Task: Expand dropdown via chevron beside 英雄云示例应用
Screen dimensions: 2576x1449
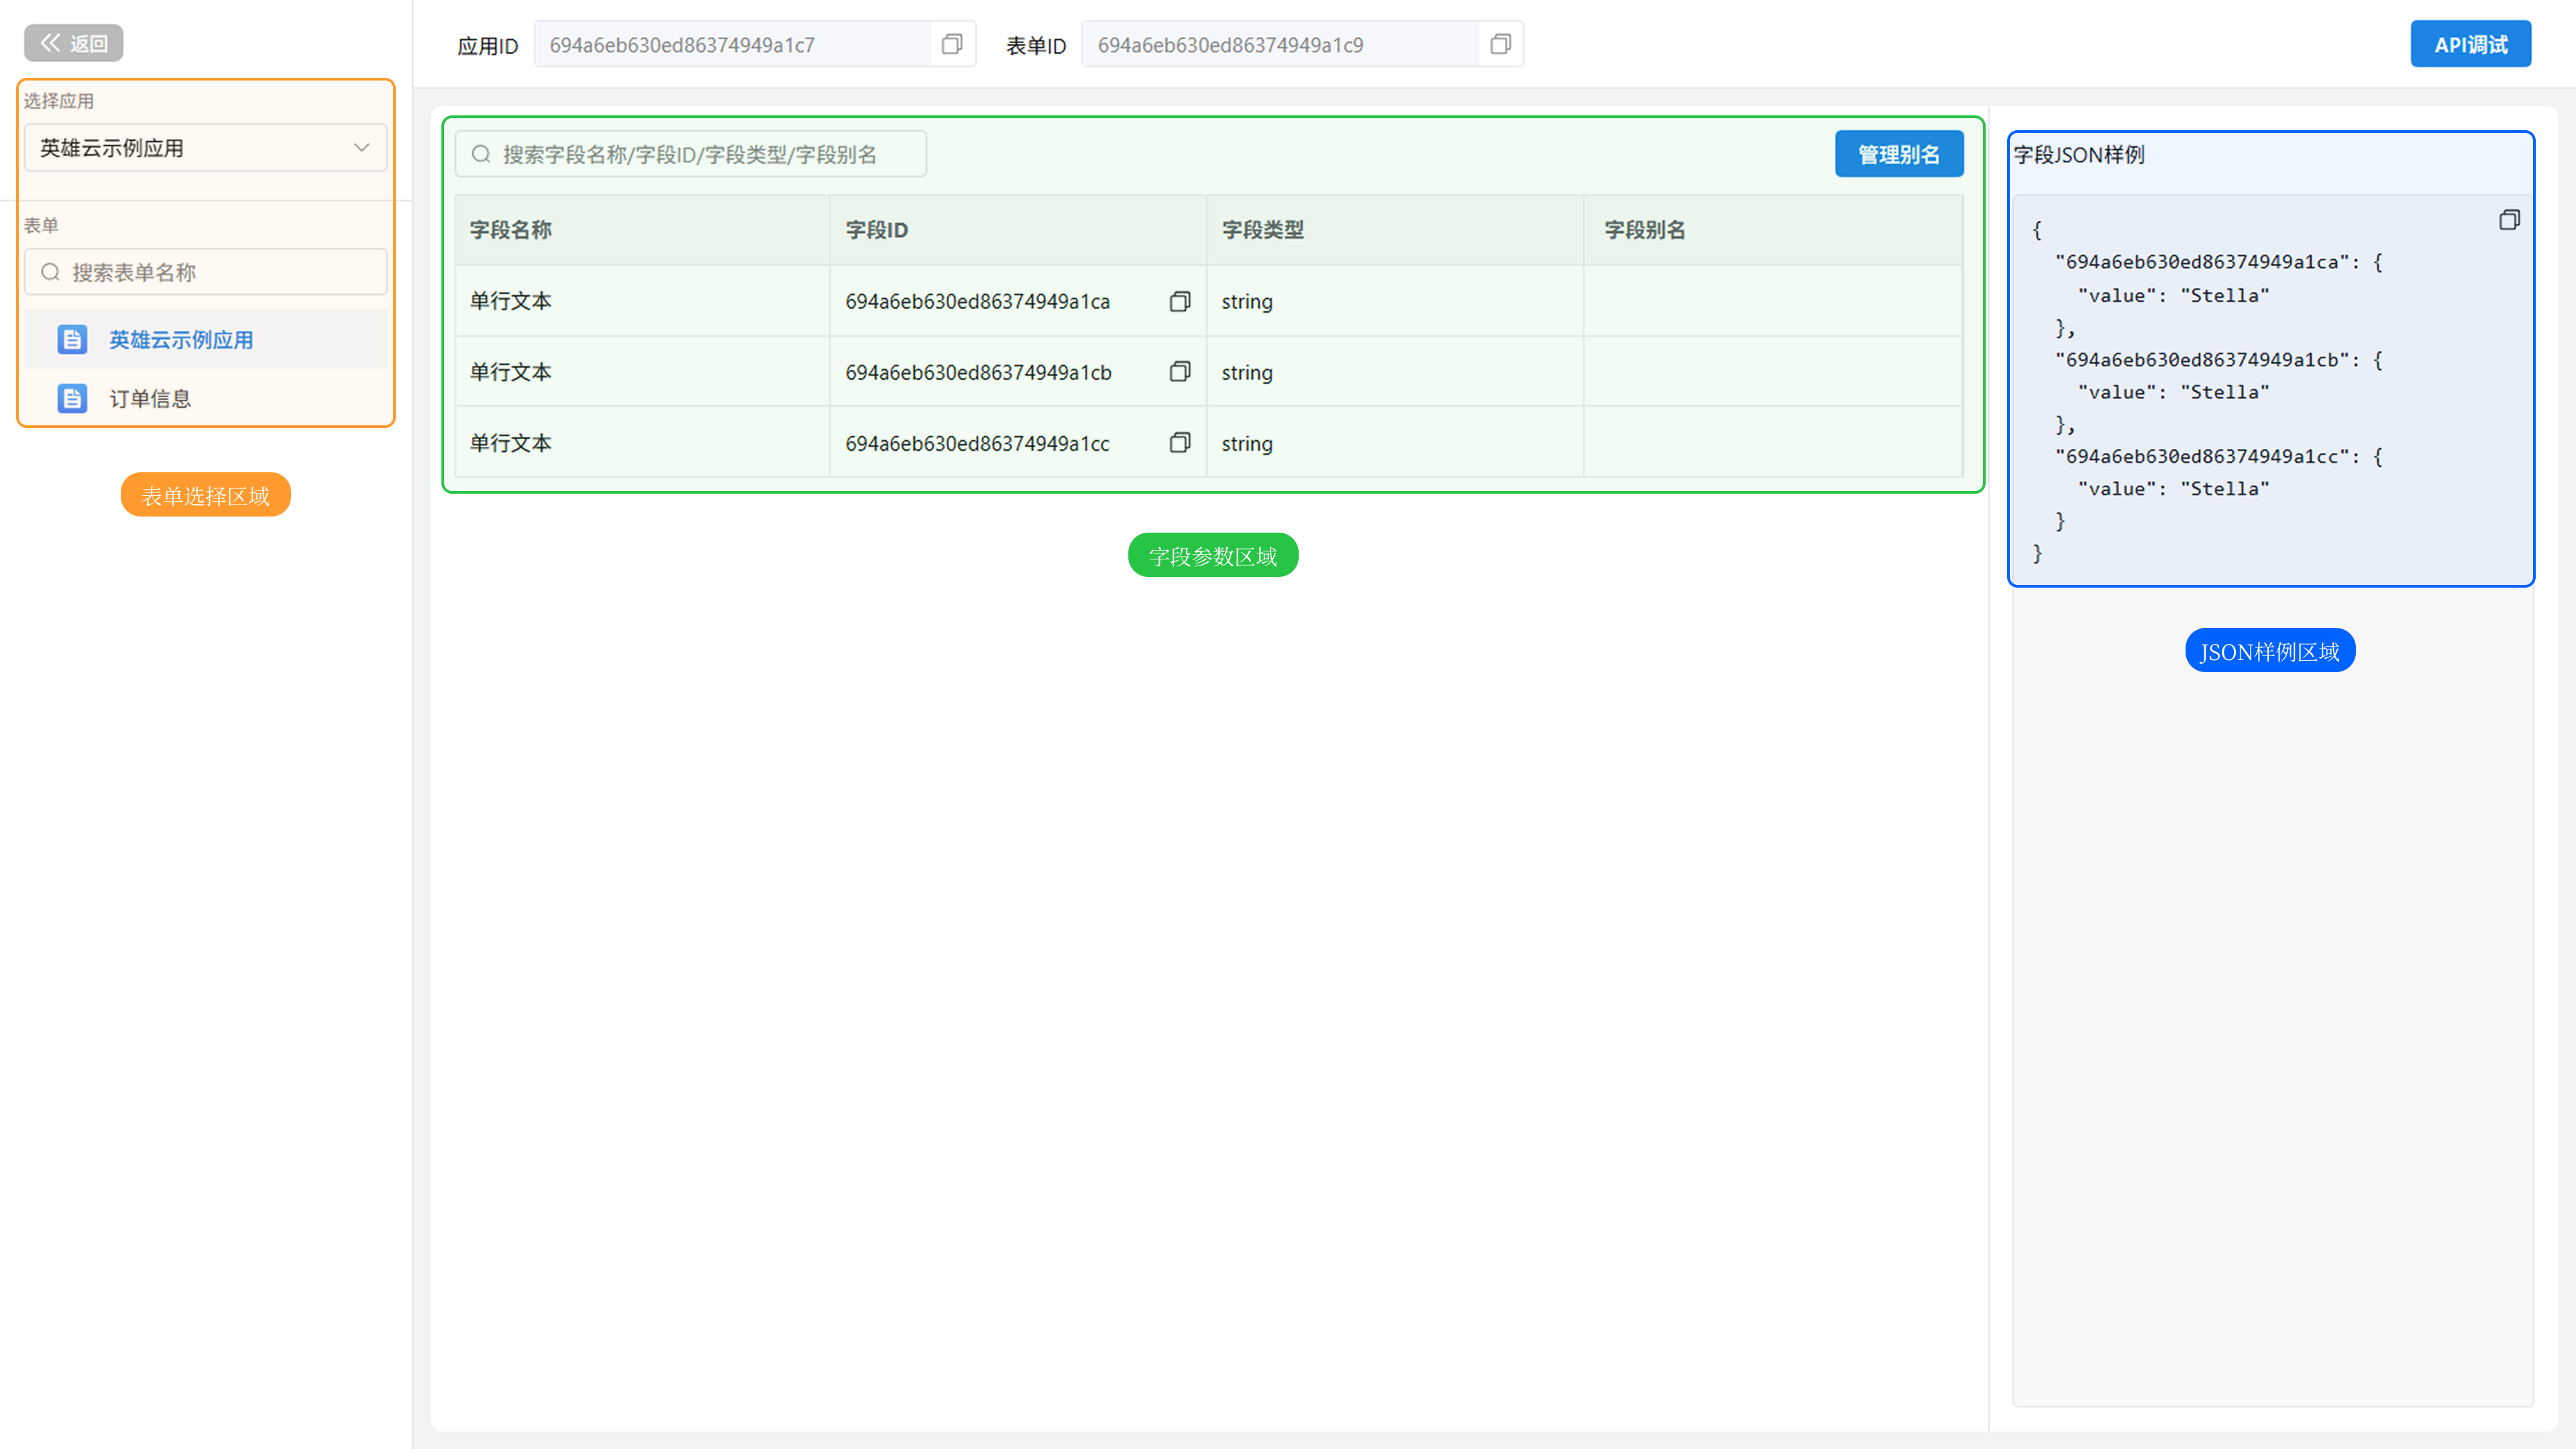Action: coord(361,148)
